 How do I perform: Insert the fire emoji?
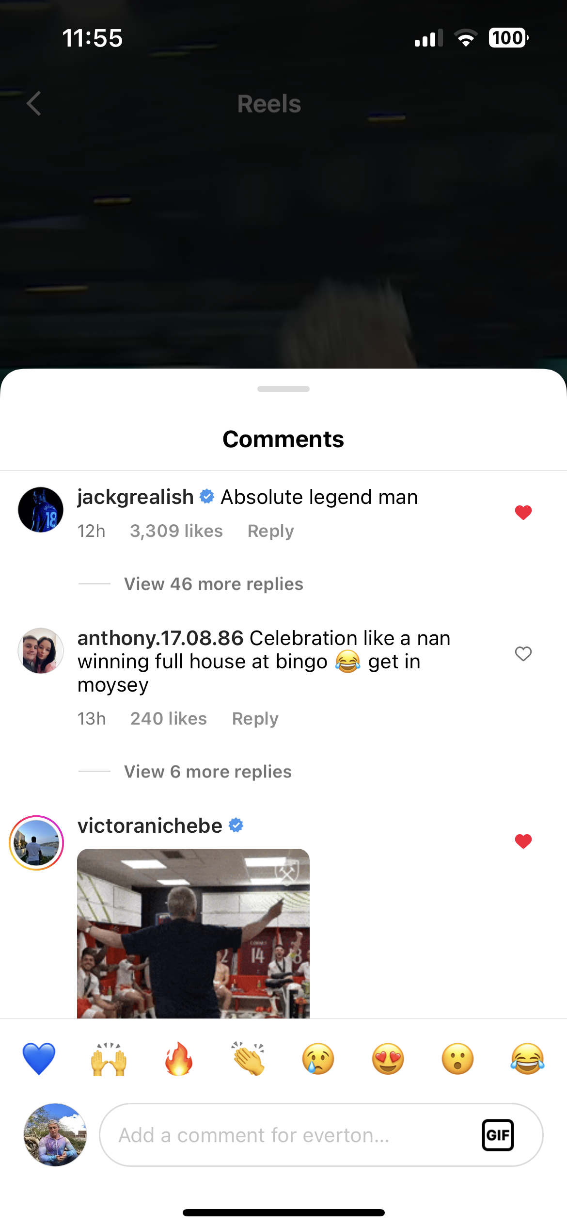click(179, 1058)
